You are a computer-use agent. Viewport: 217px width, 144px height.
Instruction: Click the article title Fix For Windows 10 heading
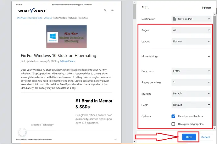pos(58,55)
